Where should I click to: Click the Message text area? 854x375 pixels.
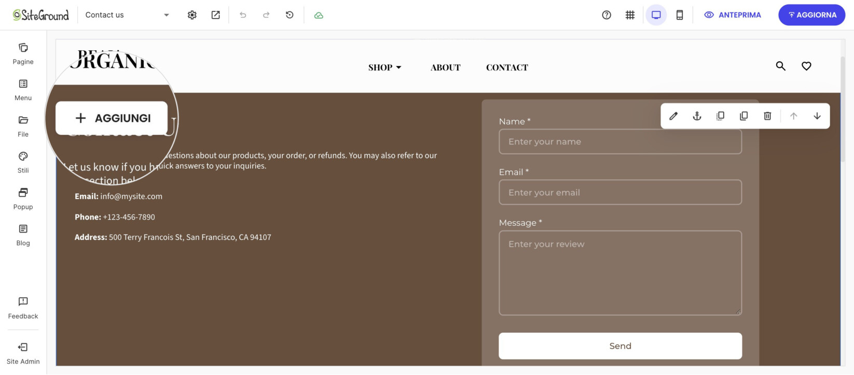click(x=621, y=273)
